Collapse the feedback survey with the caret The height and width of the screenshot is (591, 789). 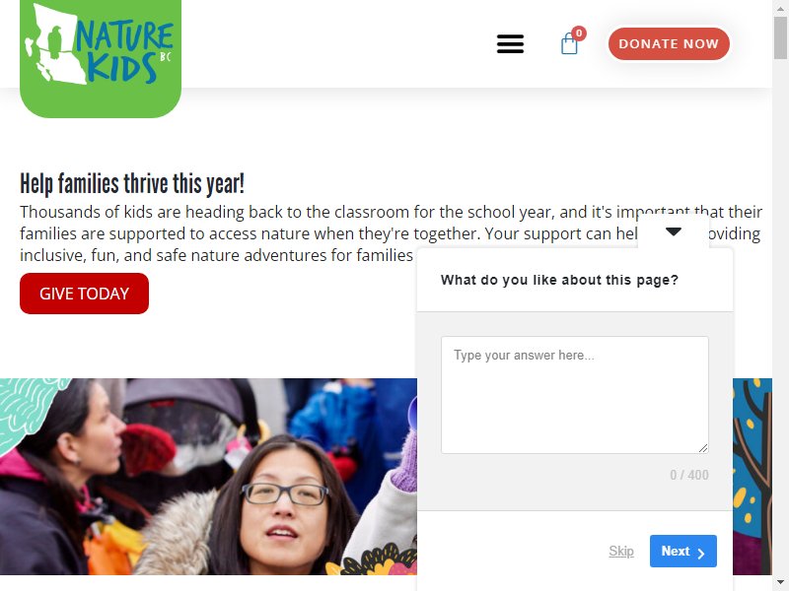click(x=674, y=231)
